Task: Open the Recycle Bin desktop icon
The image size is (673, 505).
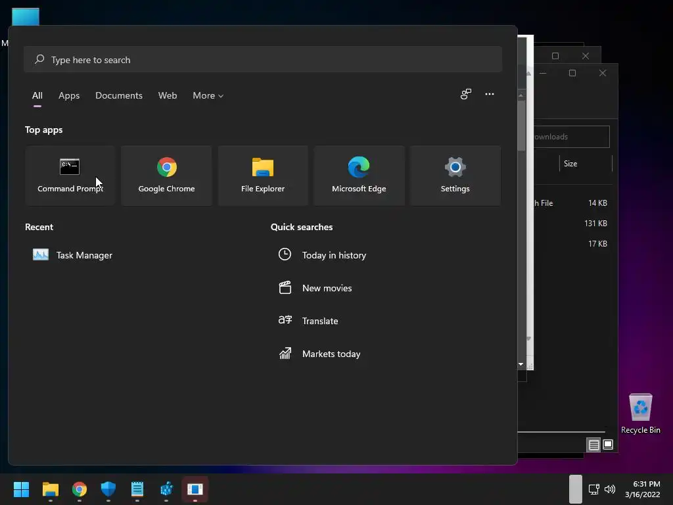Action: (640, 414)
